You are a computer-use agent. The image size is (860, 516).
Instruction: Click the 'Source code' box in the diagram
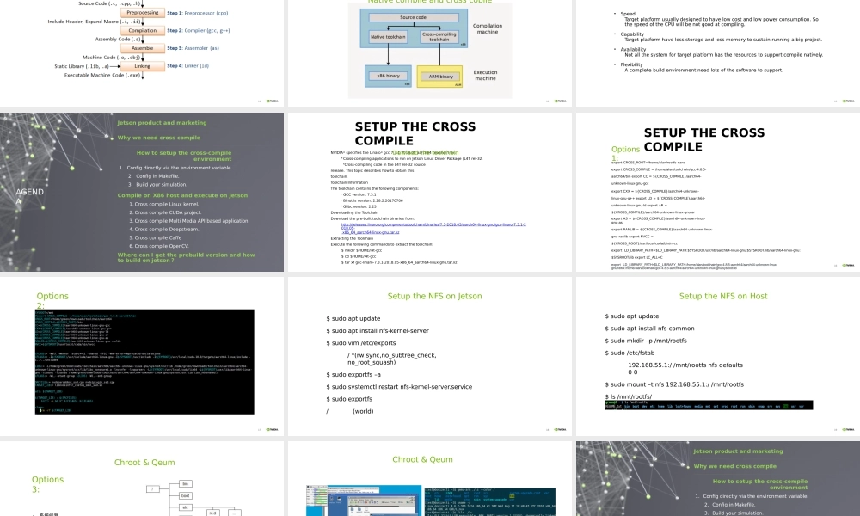[414, 17]
